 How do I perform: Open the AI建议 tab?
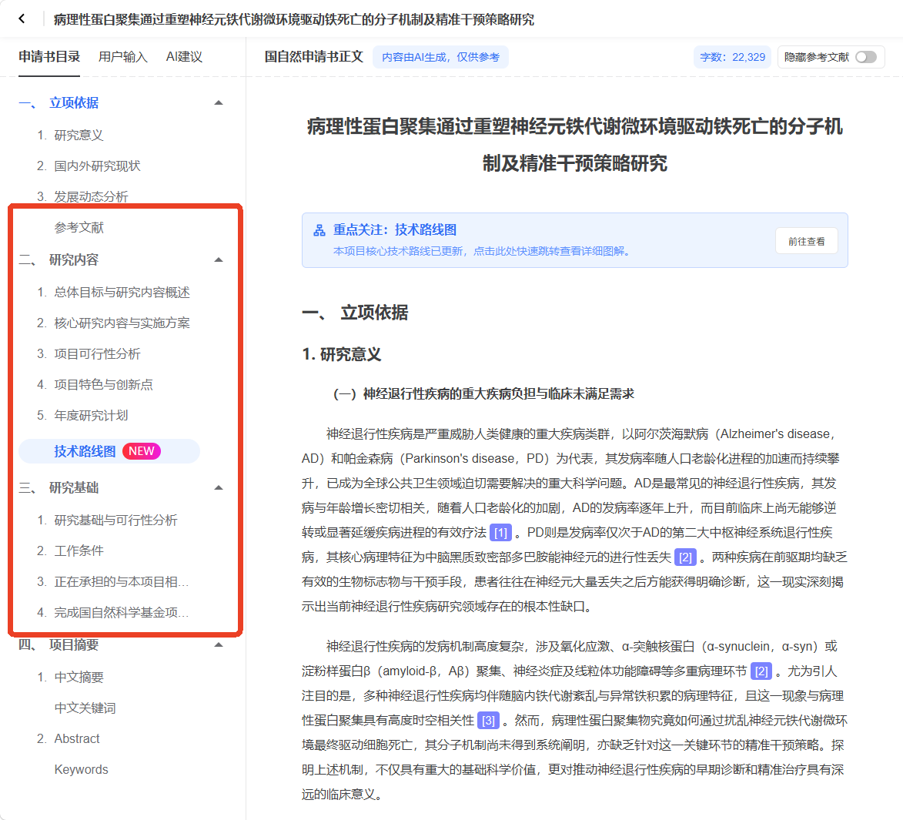point(184,57)
